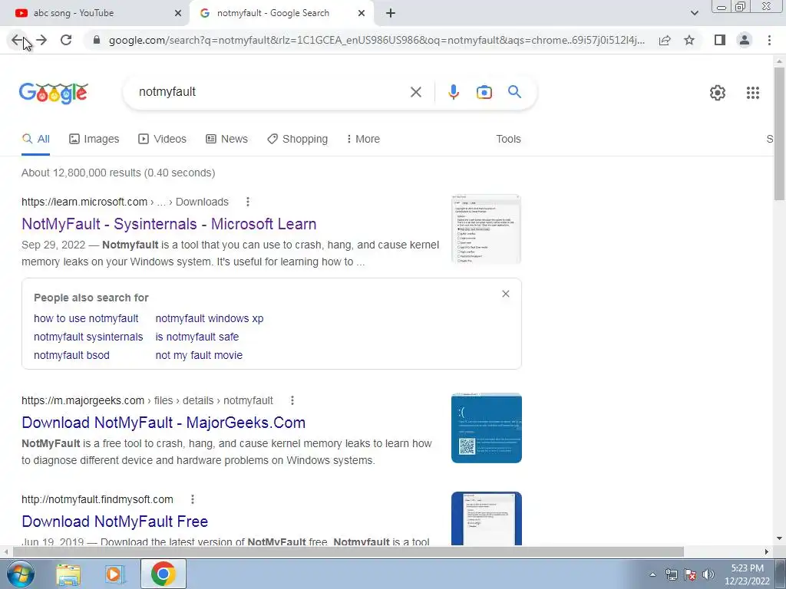Image resolution: width=786 pixels, height=589 pixels.
Task: Open options for majorgeeks.com result
Action: pos(292,400)
